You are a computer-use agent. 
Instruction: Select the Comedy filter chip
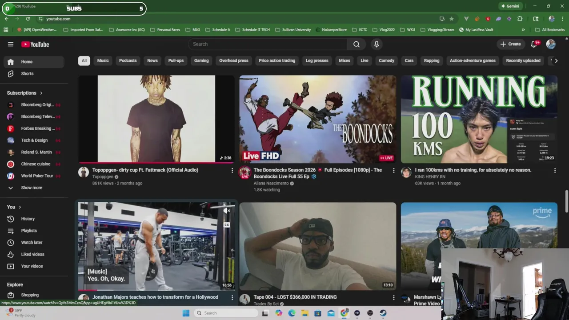tap(386, 60)
